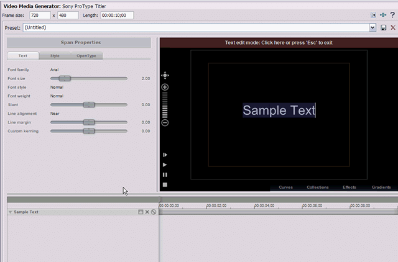Click the Custom kerning value 0.00

point(146,131)
